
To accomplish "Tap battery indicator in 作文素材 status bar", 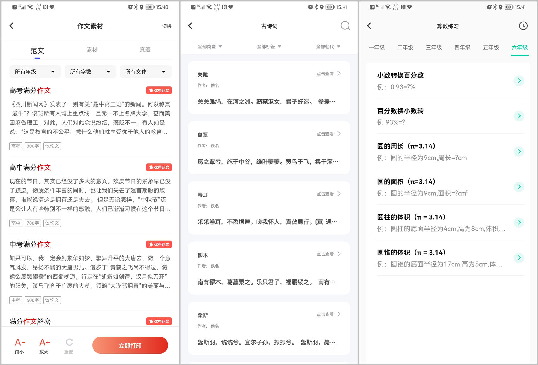I will tap(150, 7).
